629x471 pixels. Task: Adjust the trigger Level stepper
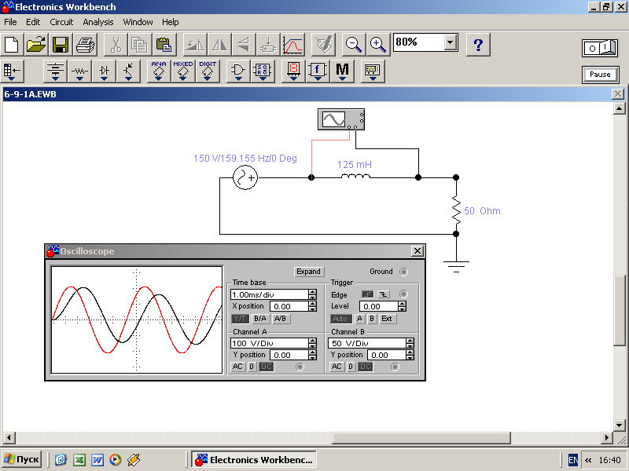pos(402,306)
